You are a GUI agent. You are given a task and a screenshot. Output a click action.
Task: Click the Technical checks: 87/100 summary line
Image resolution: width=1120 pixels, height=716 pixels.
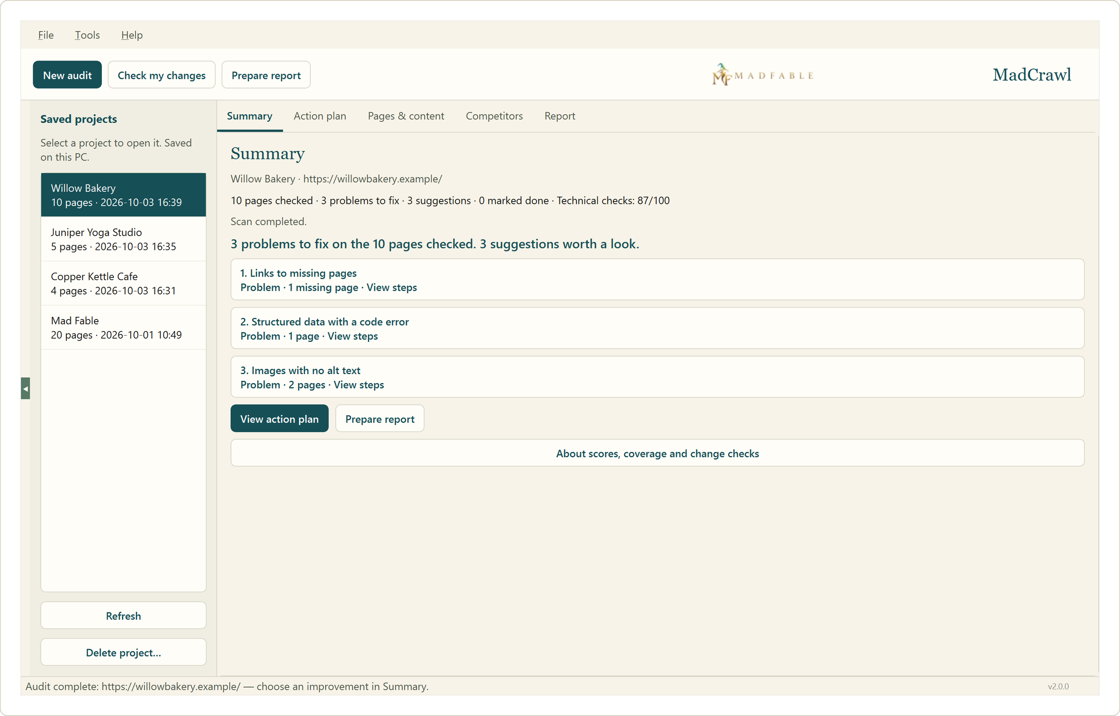(450, 201)
